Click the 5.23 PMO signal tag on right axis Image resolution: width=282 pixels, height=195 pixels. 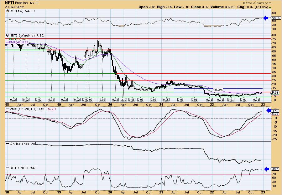click(x=274, y=114)
